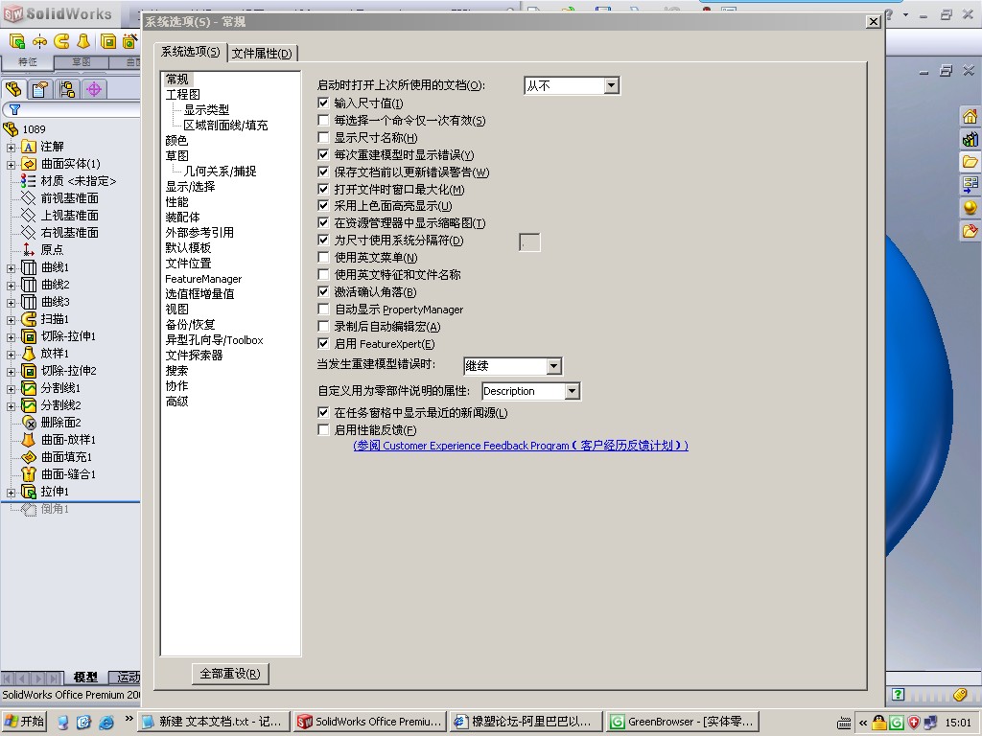The width and height of the screenshot is (982, 736).
Task: Toggle the 输入尺寸值 checkbox
Action: tap(323, 103)
